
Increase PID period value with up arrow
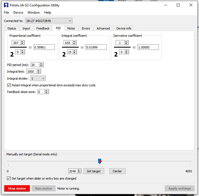41,64
